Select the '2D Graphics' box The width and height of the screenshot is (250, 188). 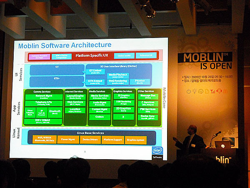(x=124, y=109)
